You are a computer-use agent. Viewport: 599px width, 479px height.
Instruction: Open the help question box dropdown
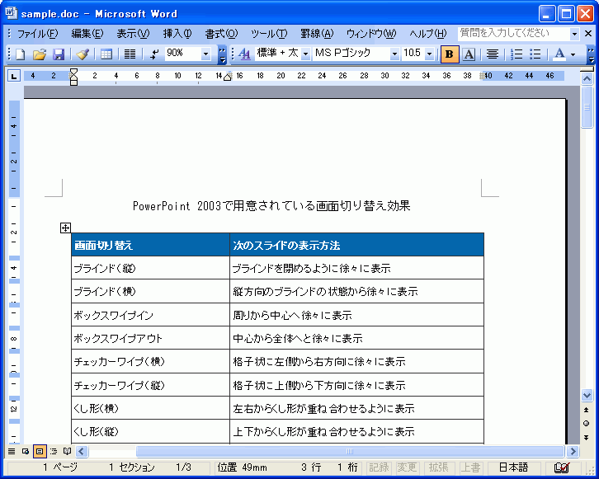574,35
